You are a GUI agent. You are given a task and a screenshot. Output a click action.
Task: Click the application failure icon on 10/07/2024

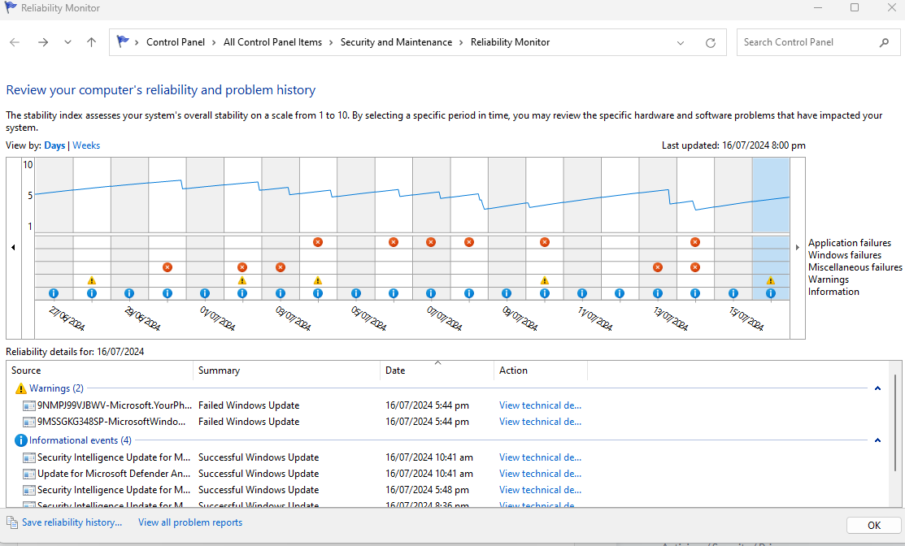point(544,242)
